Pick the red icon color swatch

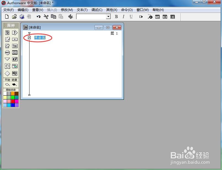(13, 101)
